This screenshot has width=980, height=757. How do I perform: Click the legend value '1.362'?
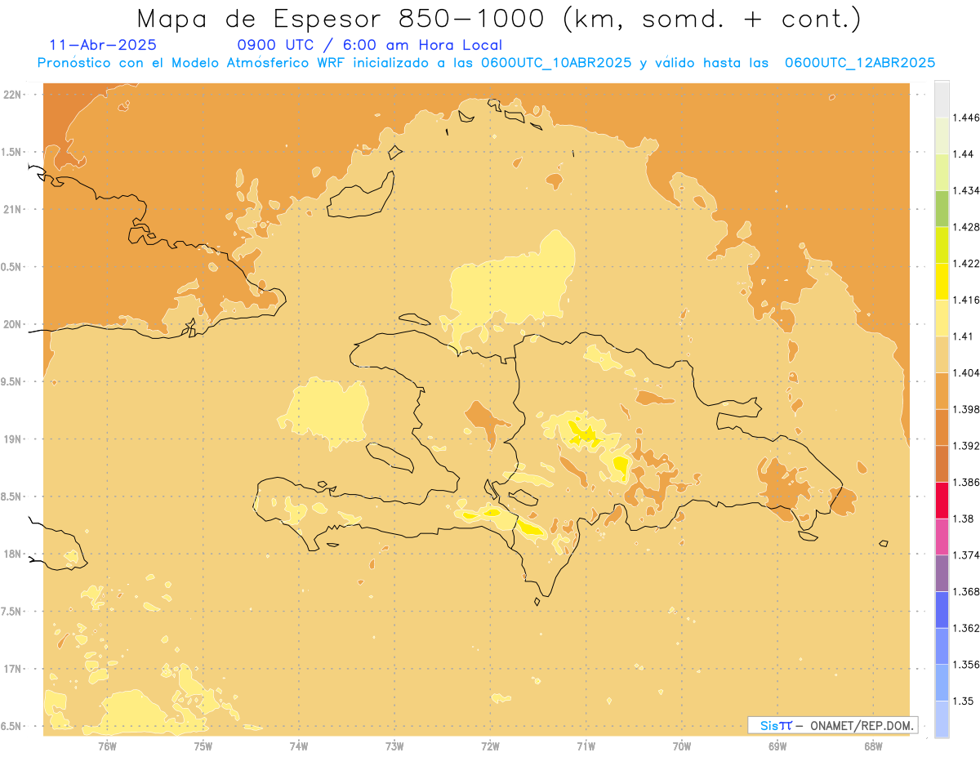[x=965, y=628]
